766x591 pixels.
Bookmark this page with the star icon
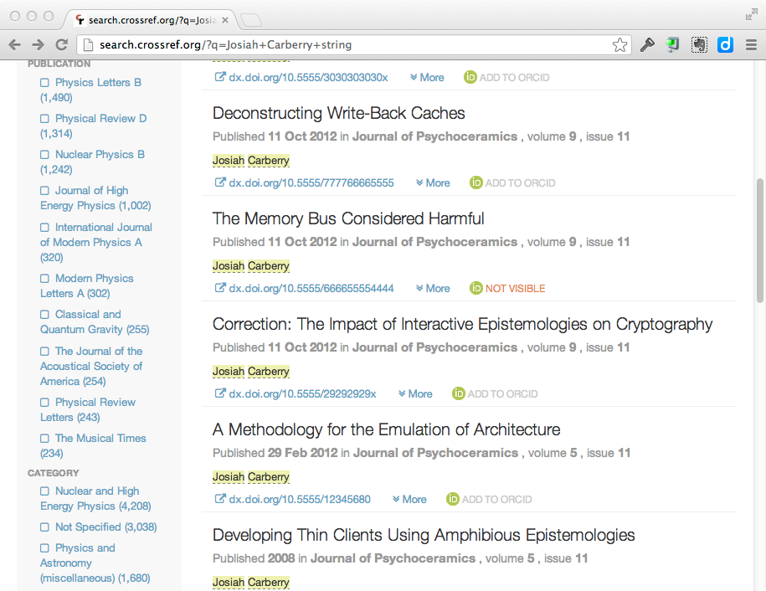[x=619, y=45]
